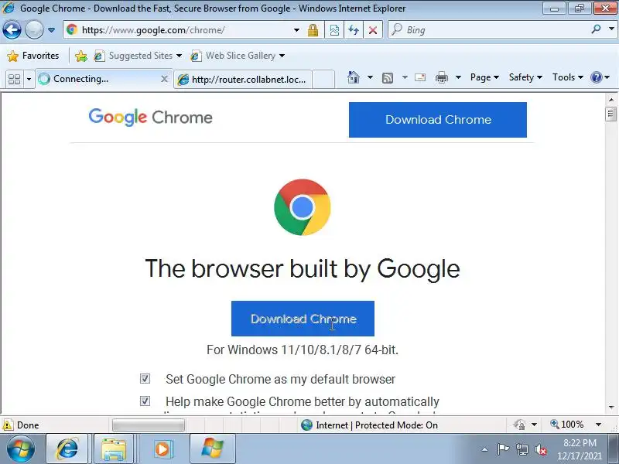Open the Favorites center
The width and height of the screenshot is (619, 464).
[32, 56]
